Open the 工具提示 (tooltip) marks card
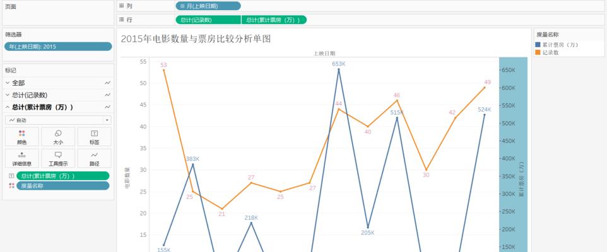 pos(58,159)
